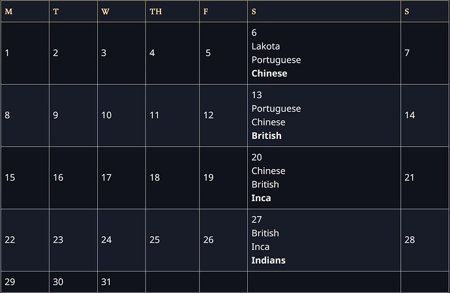
Task: Click day 10 in the calendar
Action: pos(106,116)
